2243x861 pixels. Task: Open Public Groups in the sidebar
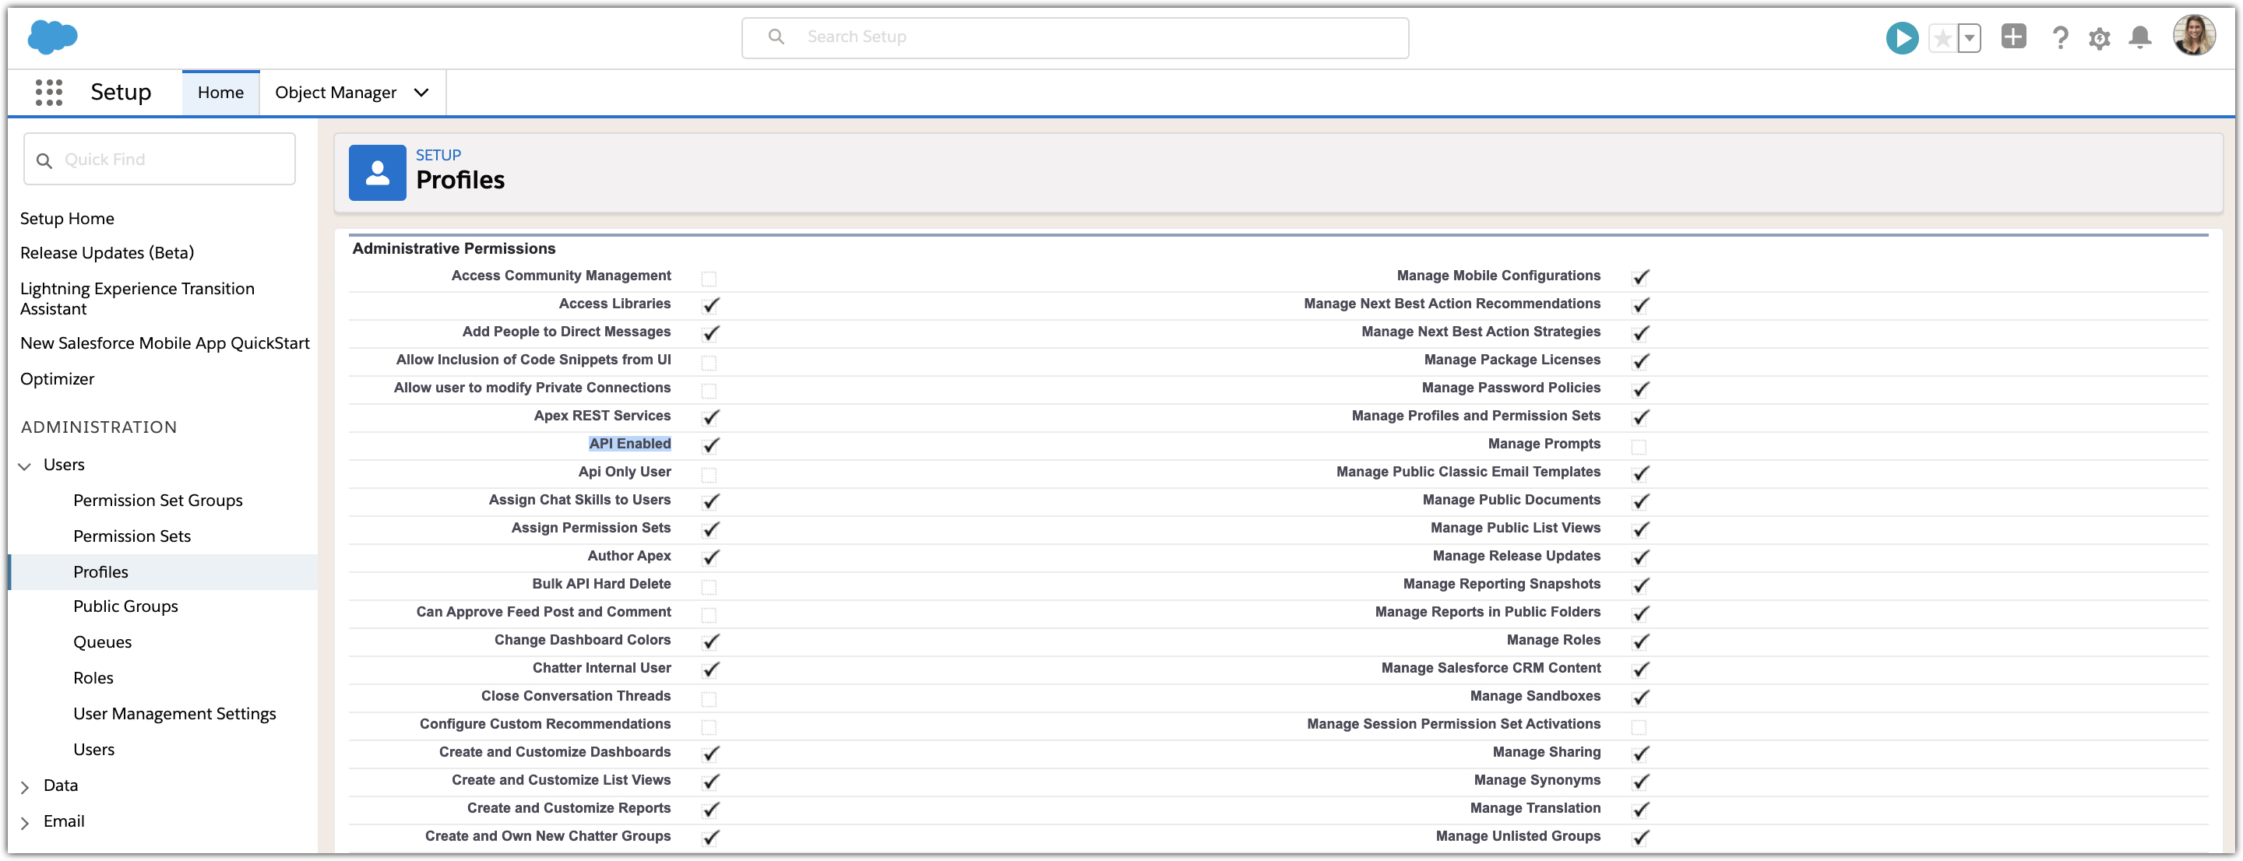(125, 606)
